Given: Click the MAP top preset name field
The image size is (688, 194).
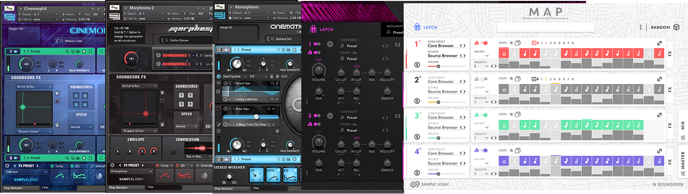Looking at the screenshot, I should 546,27.
